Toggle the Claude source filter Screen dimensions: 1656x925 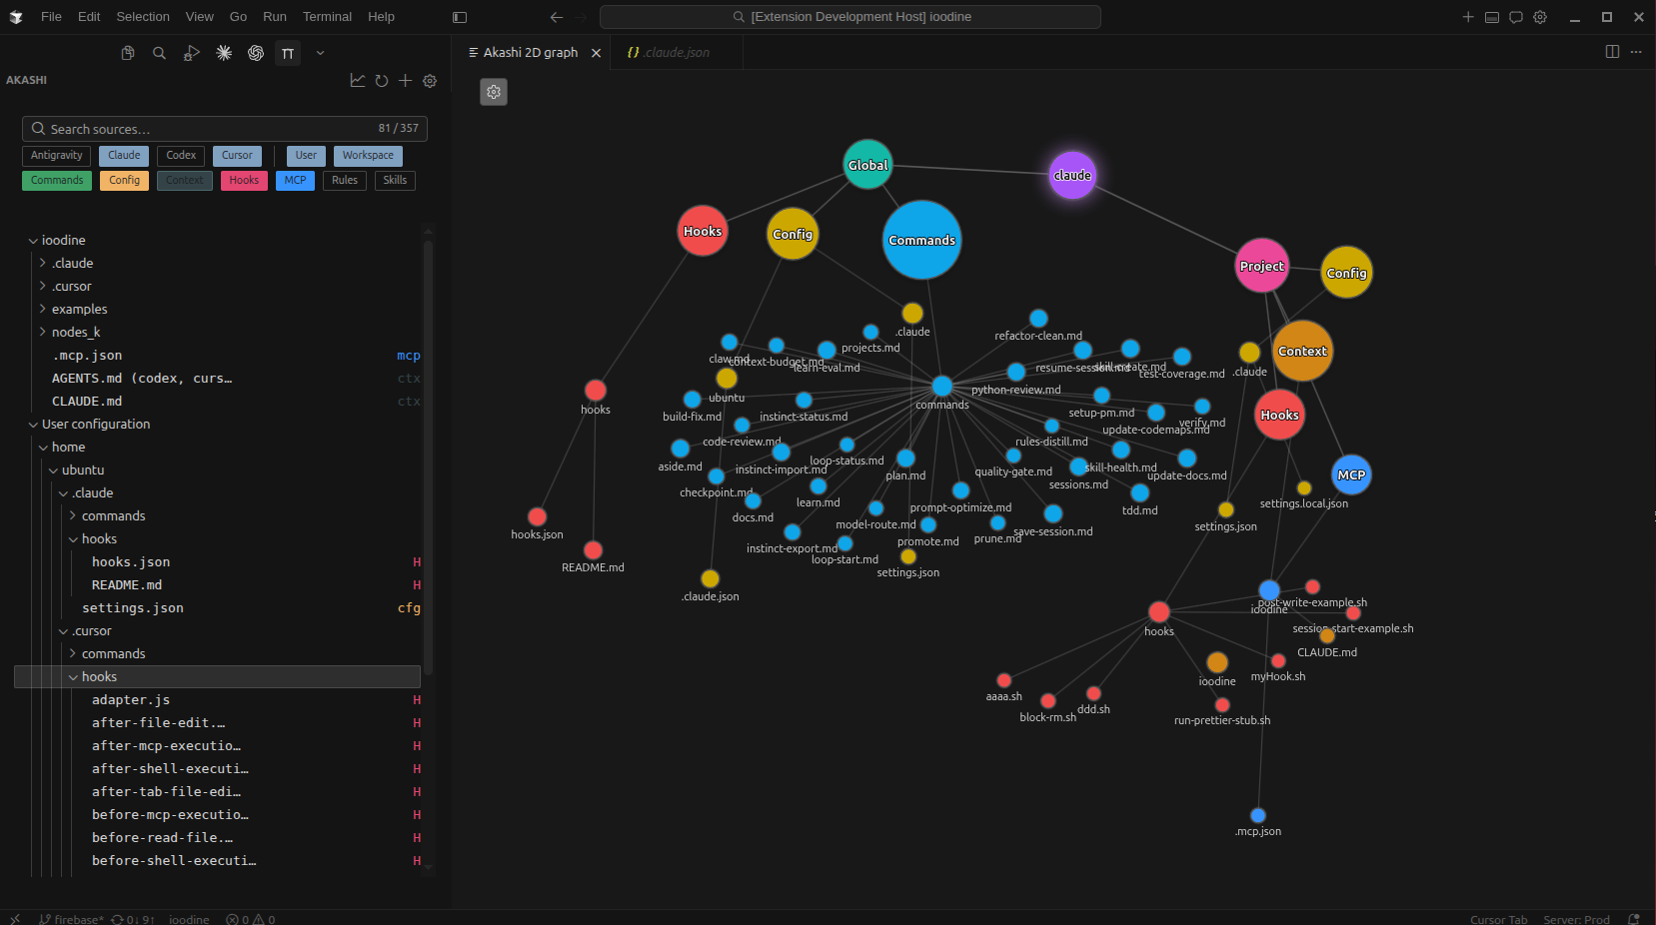123,155
